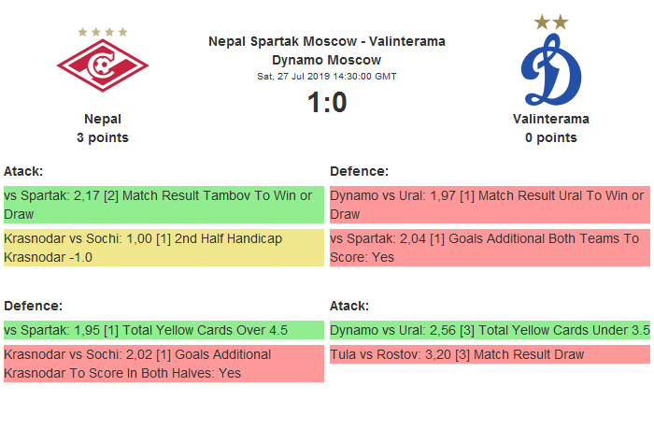Image resolution: width=654 pixels, height=430 pixels.
Task: Click the Nepal team name label
Action: click(x=103, y=119)
